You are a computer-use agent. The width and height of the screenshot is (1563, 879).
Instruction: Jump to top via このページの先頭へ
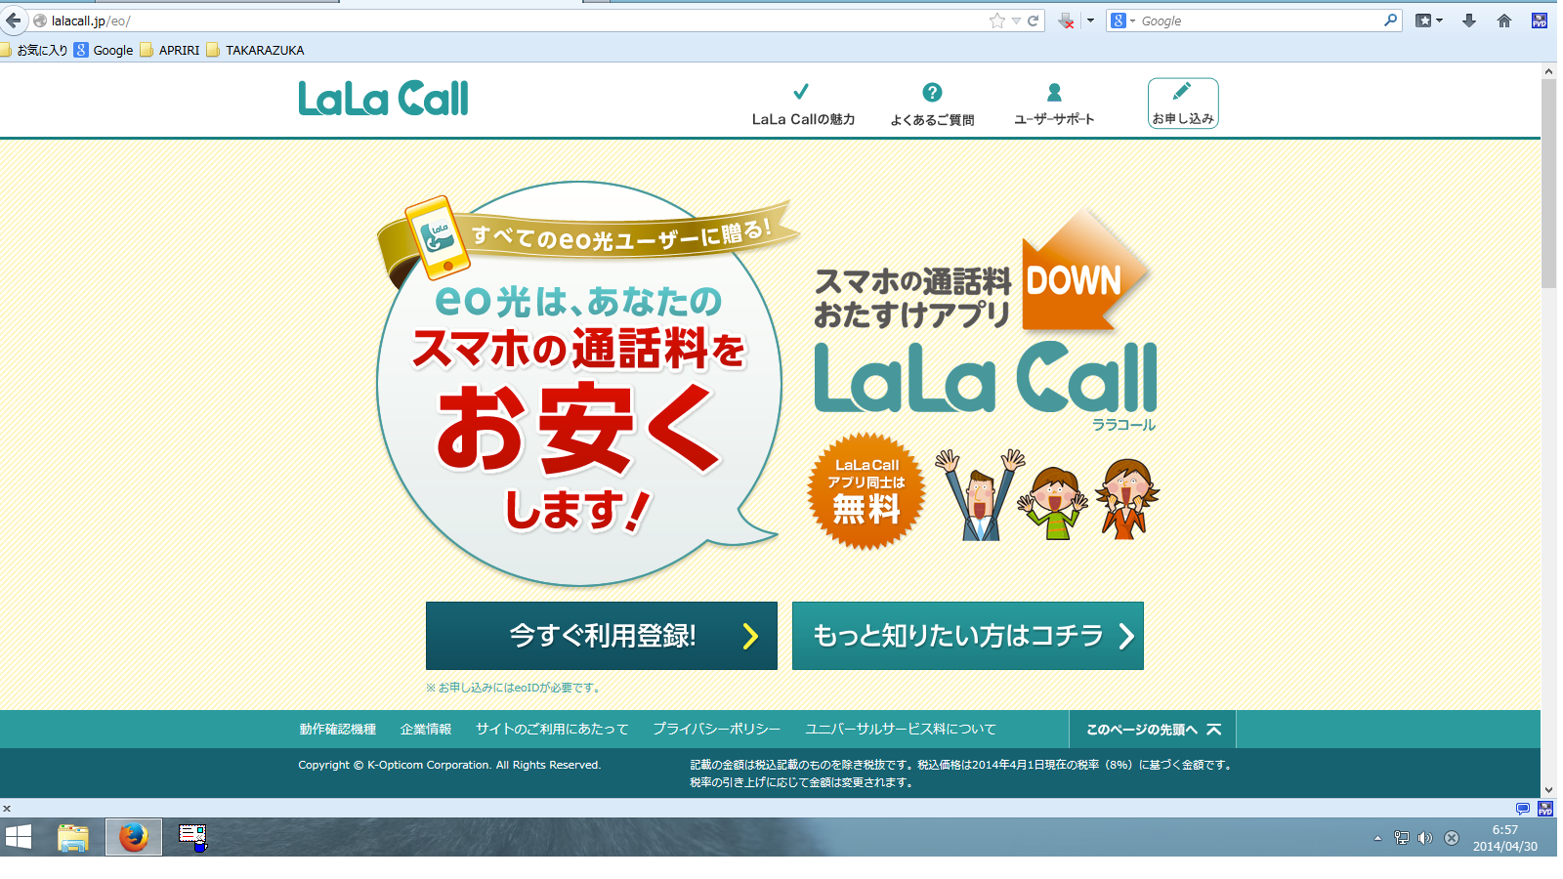tap(1153, 730)
